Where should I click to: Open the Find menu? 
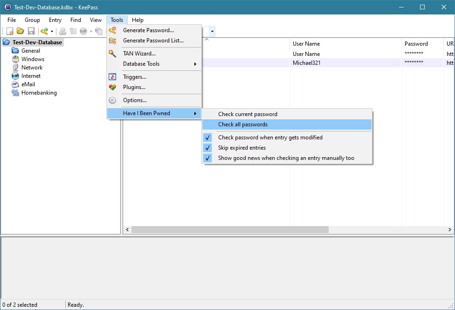click(x=76, y=20)
